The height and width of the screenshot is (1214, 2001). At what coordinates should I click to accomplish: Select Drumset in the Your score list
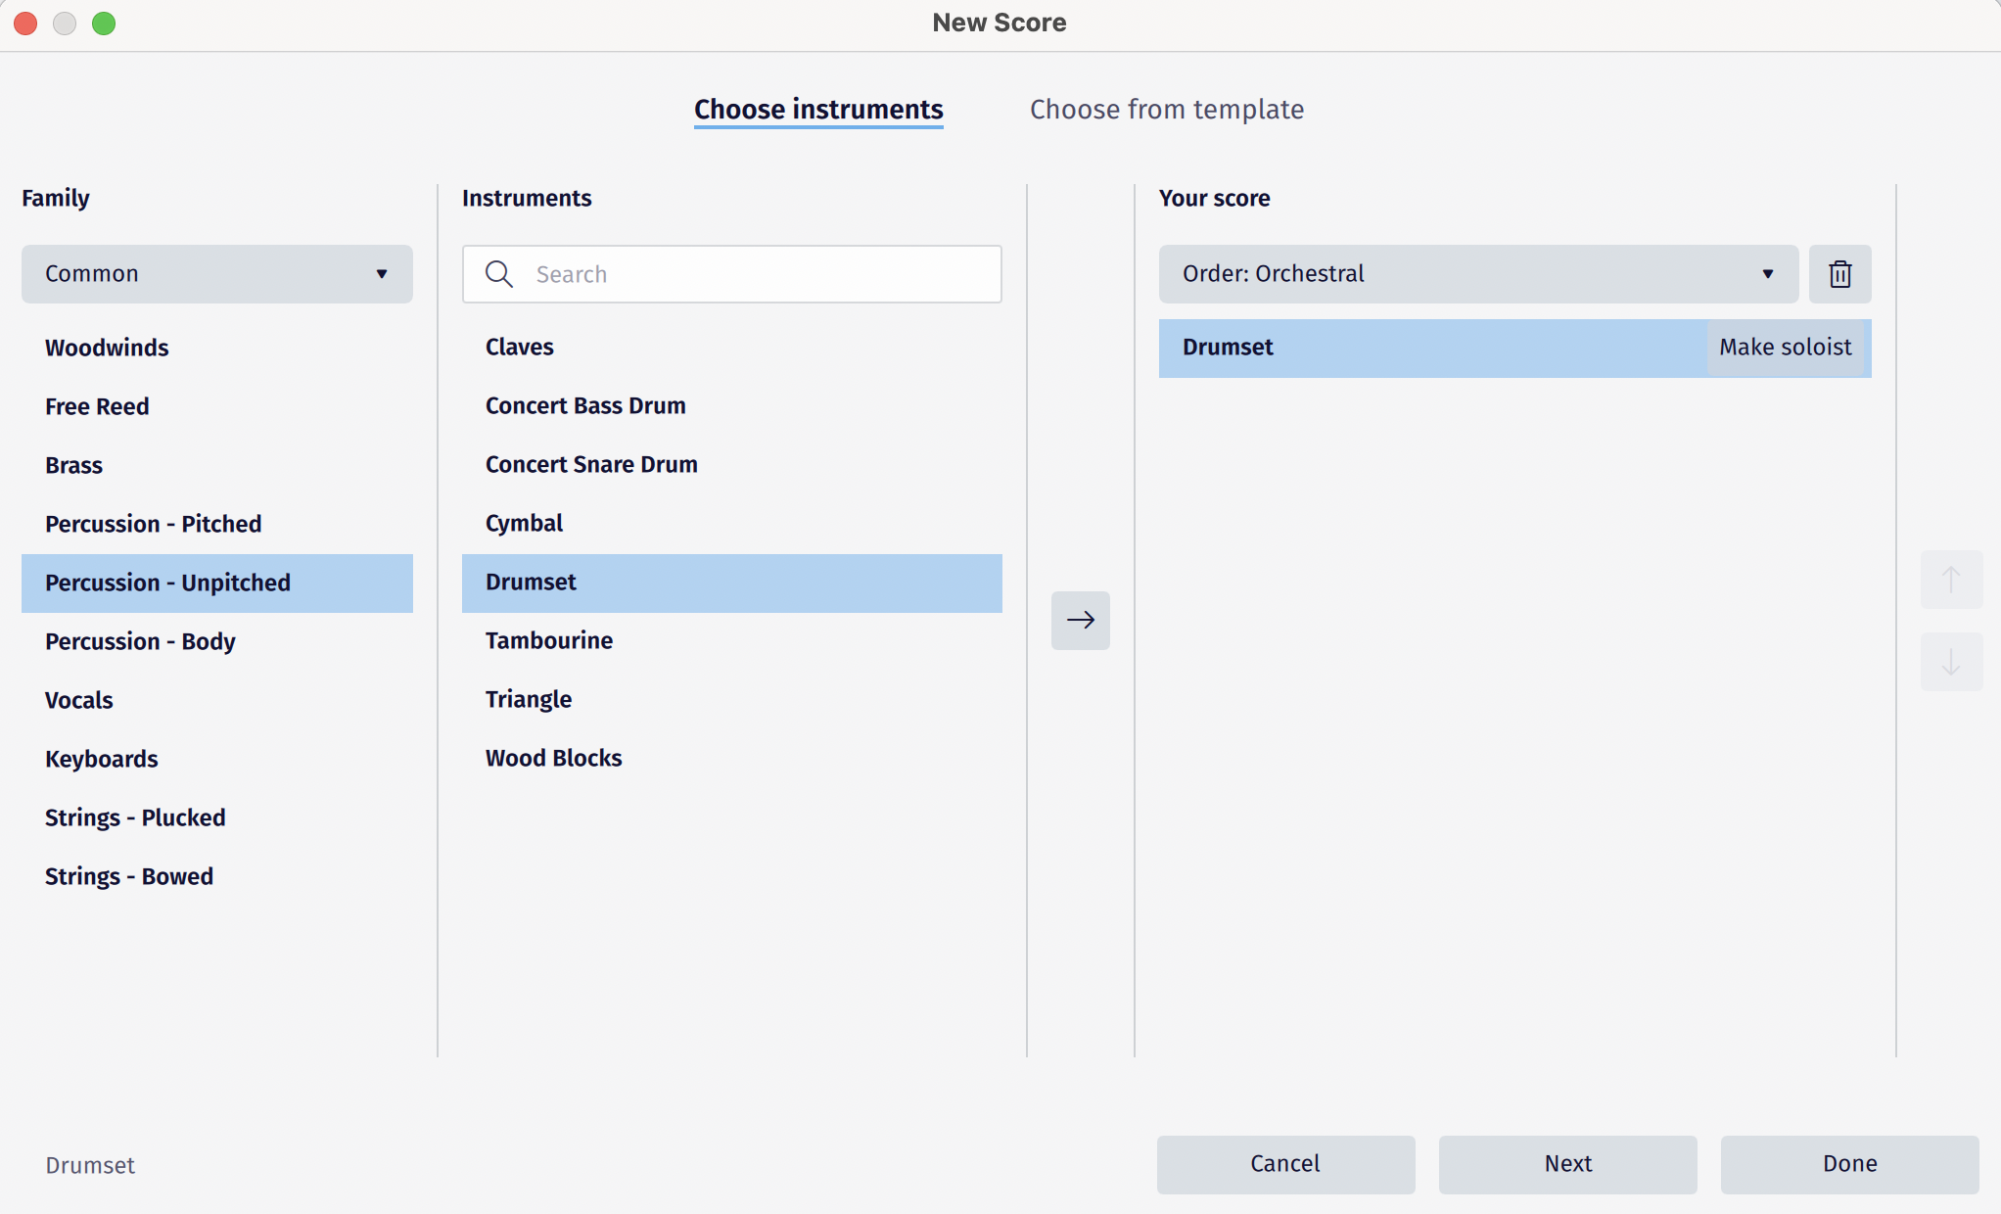1371,348
